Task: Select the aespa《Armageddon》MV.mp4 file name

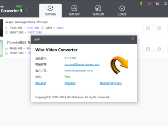Action: [26, 22]
